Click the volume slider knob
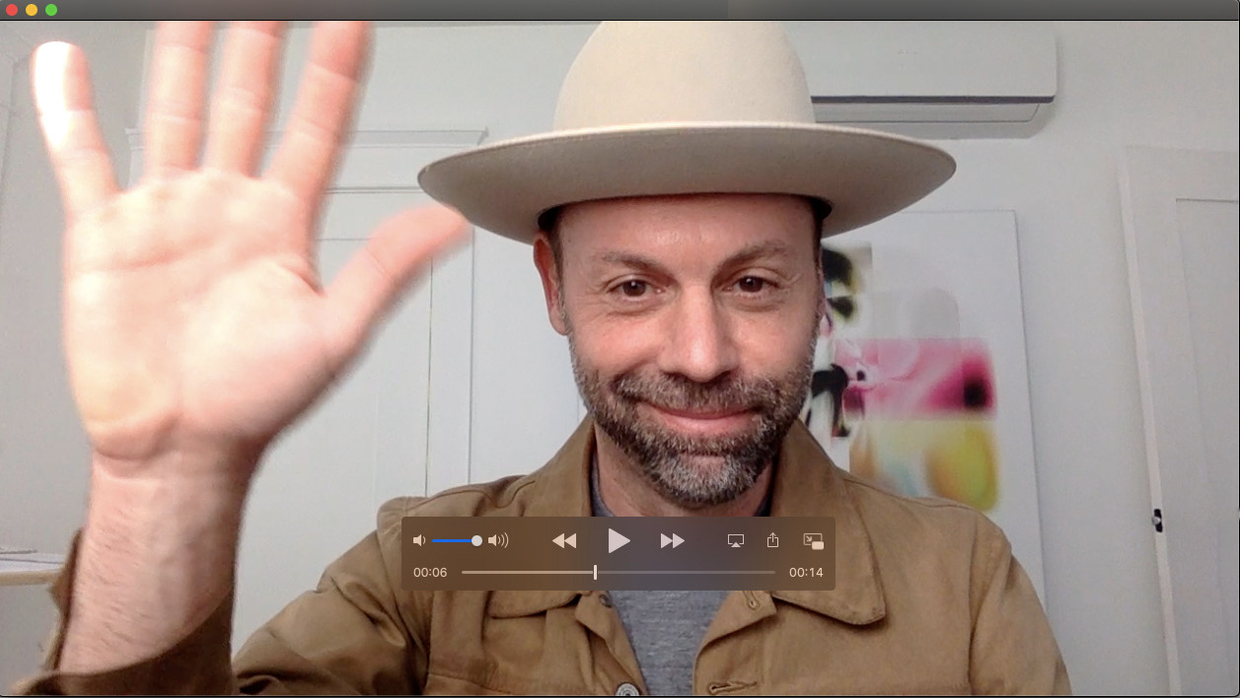This screenshot has height=698, width=1240. coord(477,540)
